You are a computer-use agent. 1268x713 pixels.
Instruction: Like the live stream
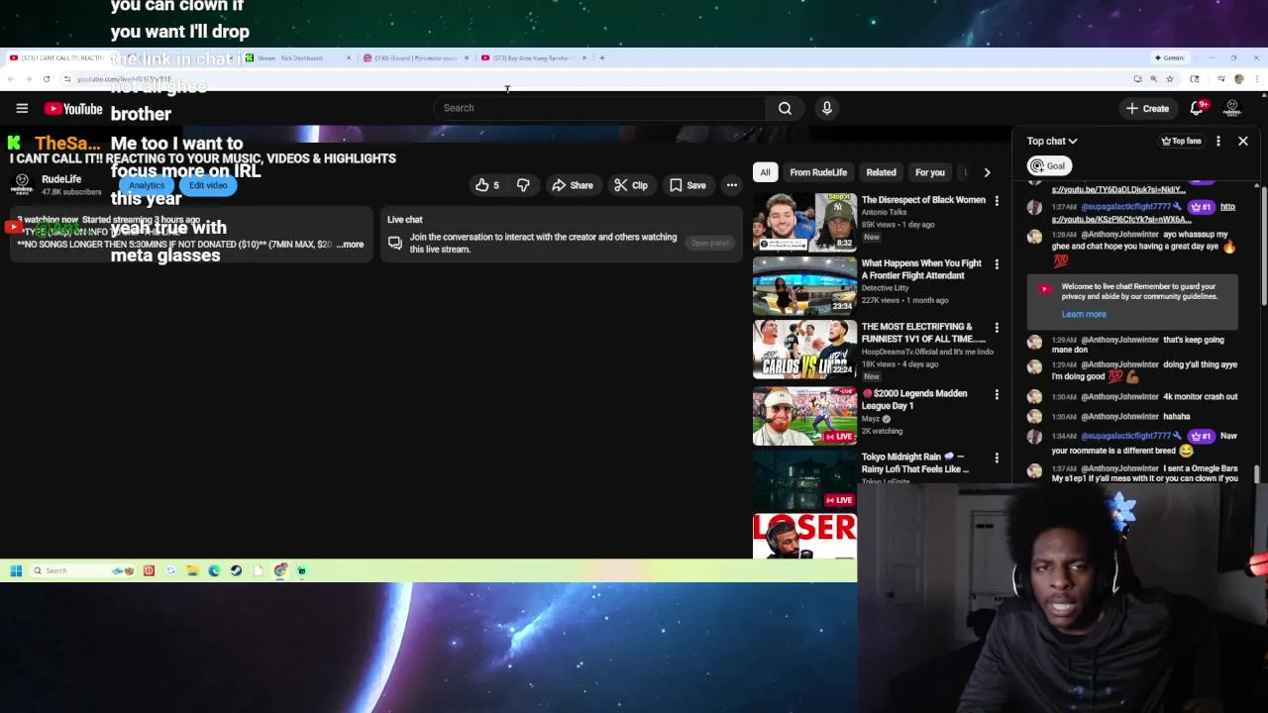[x=487, y=185]
